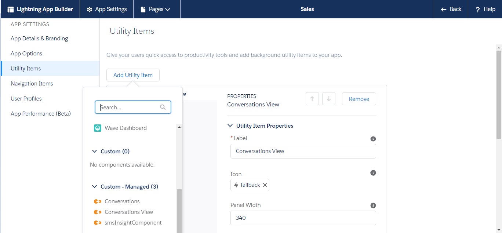Click the page scrollbar up arrow
This screenshot has height=233, width=502.
[499, 47]
